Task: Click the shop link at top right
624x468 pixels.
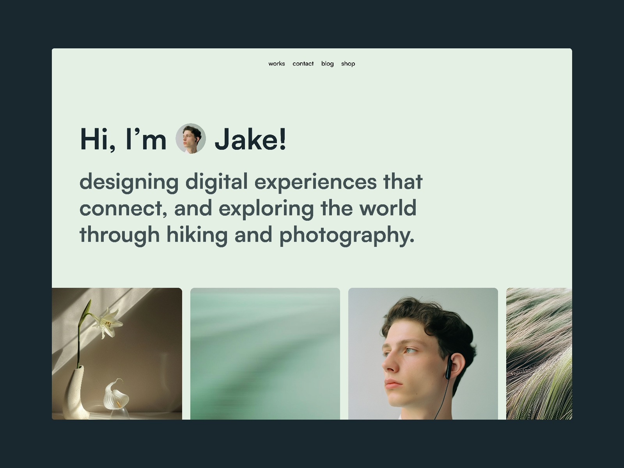Action: [x=348, y=64]
